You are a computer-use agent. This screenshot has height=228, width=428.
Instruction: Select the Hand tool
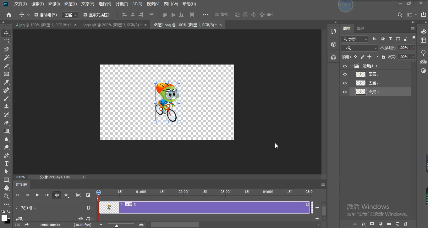pos(6,188)
